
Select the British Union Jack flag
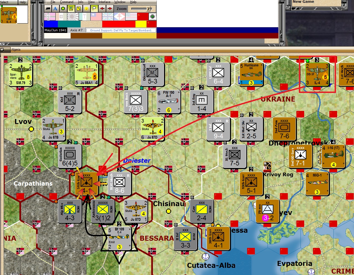(x=108, y=17)
